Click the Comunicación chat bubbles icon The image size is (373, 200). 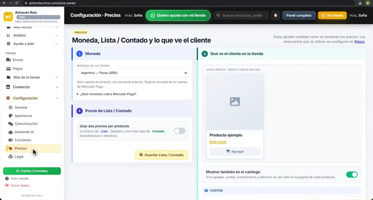tap(11, 124)
